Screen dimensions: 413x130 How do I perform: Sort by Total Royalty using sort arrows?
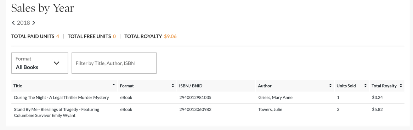tap(401, 86)
